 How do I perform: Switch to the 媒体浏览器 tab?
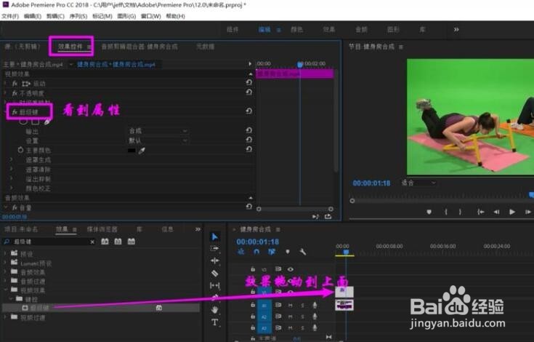click(x=102, y=229)
